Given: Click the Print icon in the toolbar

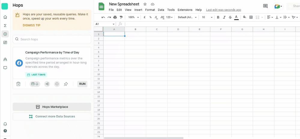Looking at the screenshot, I should click(x=115, y=17).
